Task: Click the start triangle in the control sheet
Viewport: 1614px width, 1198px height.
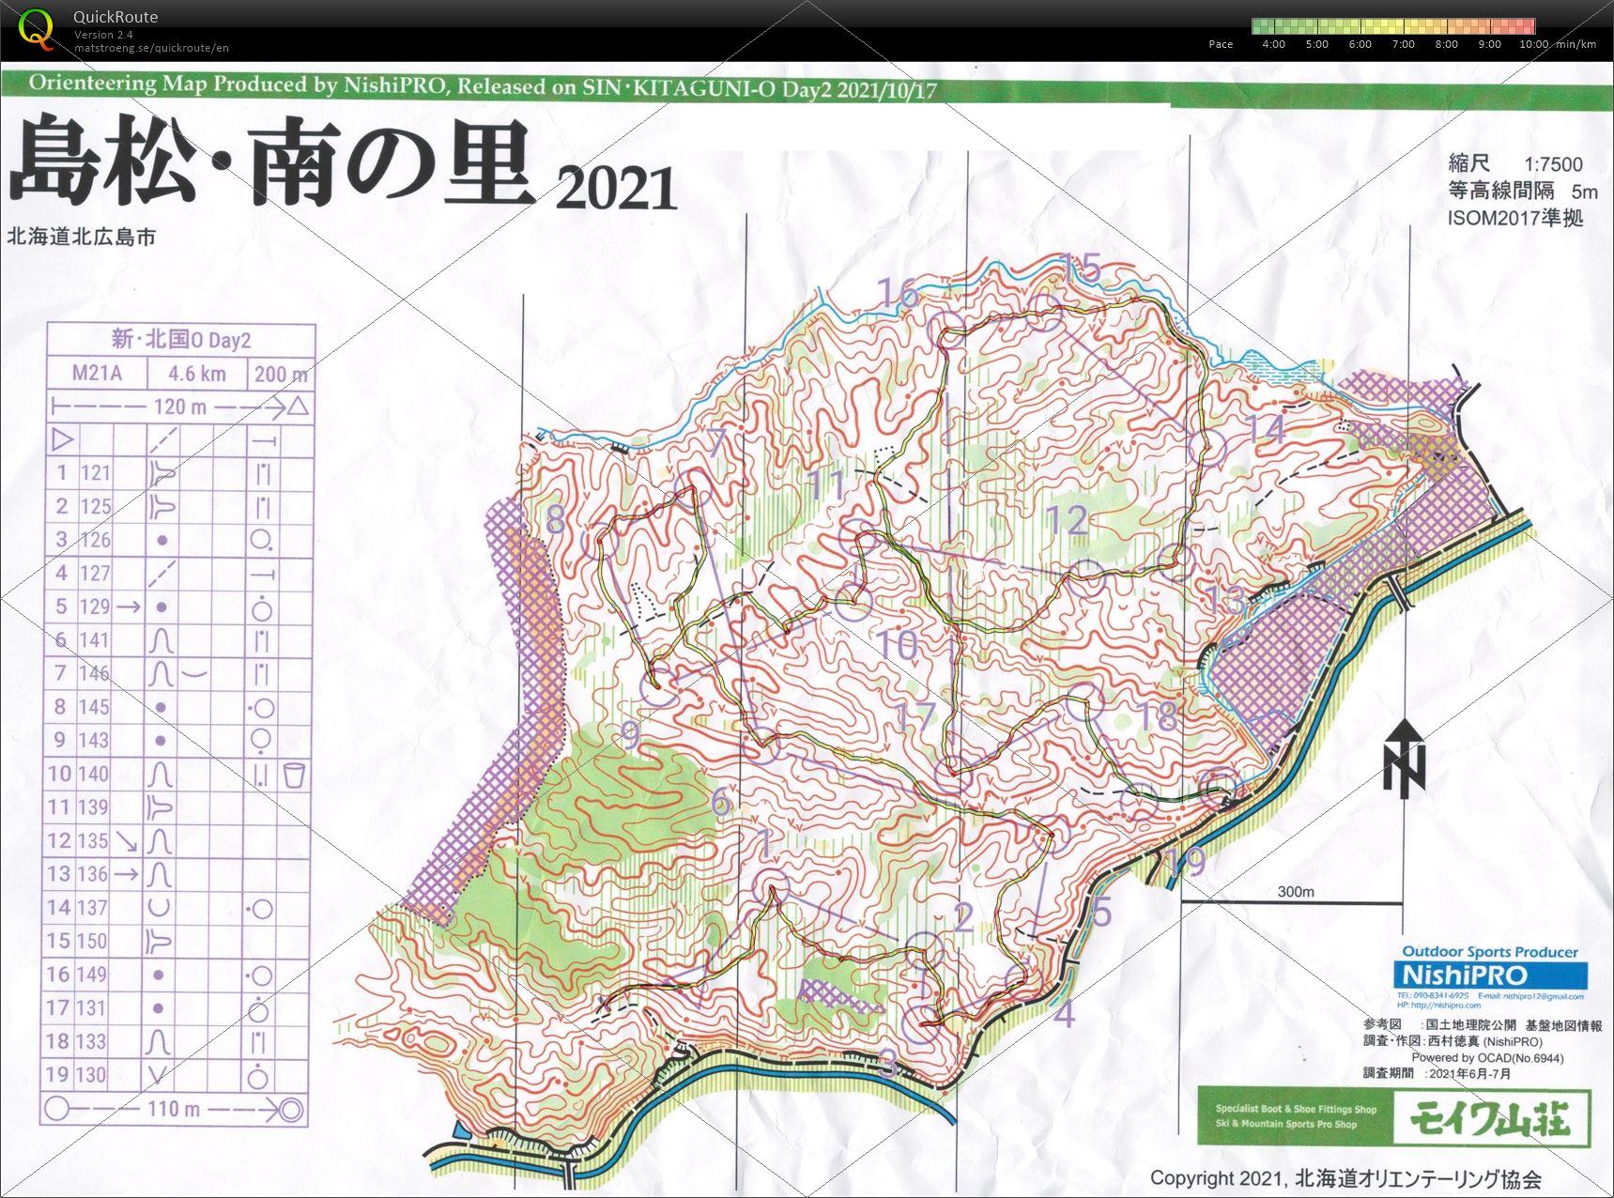Action: pyautogui.click(x=64, y=439)
